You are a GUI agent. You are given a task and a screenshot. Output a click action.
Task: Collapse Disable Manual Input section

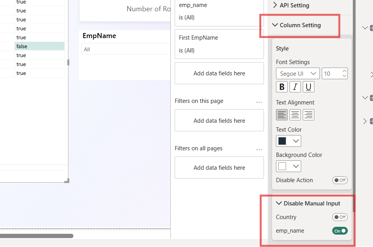click(308, 204)
